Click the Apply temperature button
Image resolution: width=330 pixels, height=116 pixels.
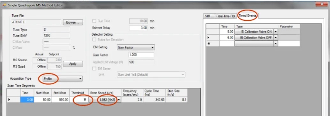[x=73, y=64]
